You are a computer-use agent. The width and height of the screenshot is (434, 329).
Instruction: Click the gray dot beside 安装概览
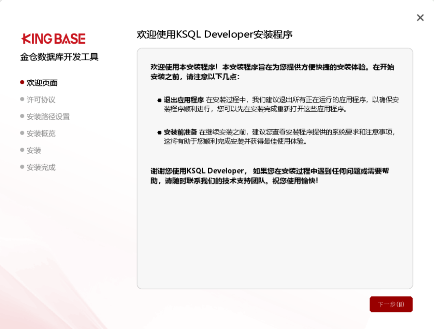click(22, 134)
